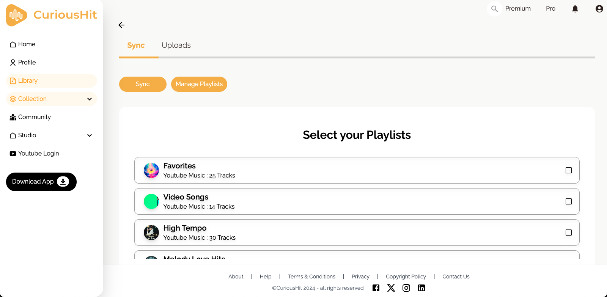This screenshot has width=607, height=297.
Task: Check the Favorites playlist checkbox
Action: point(568,170)
